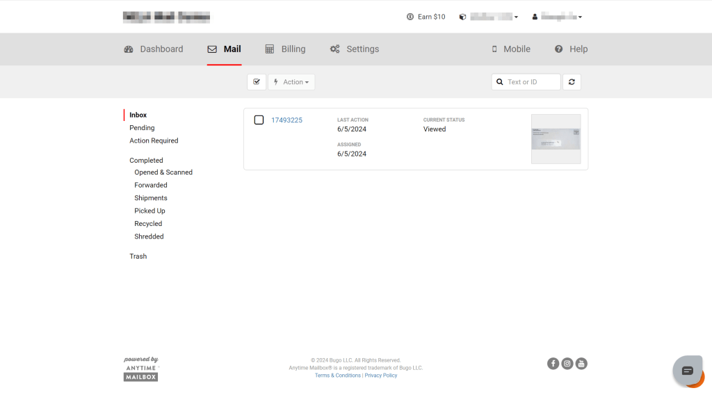
Task: Open the Privacy Policy link
Action: 381,376
